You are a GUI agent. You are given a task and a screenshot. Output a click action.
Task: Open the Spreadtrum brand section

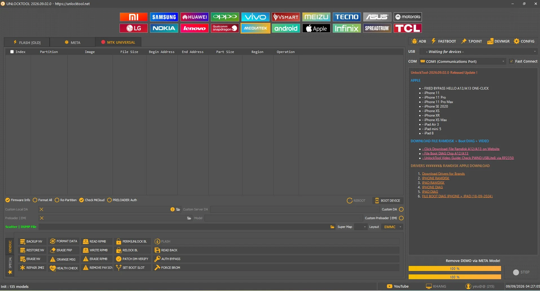377,28
